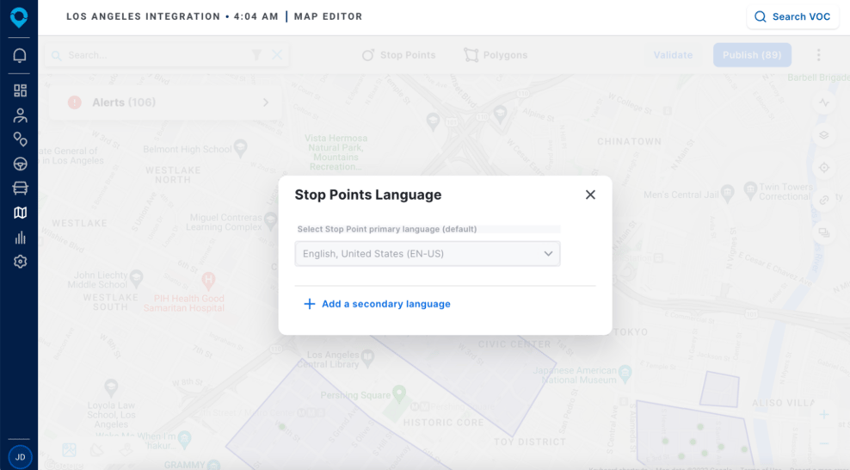Clear the search with X icon
Image resolution: width=850 pixels, height=470 pixels.
277,55
